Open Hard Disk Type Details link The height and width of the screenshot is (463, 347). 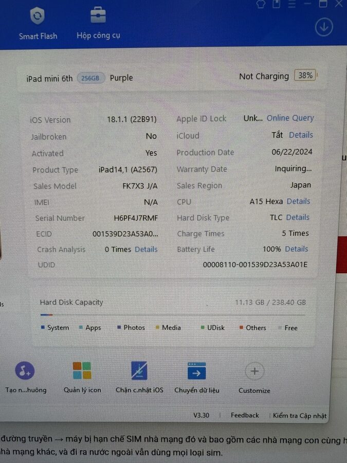coord(298,217)
